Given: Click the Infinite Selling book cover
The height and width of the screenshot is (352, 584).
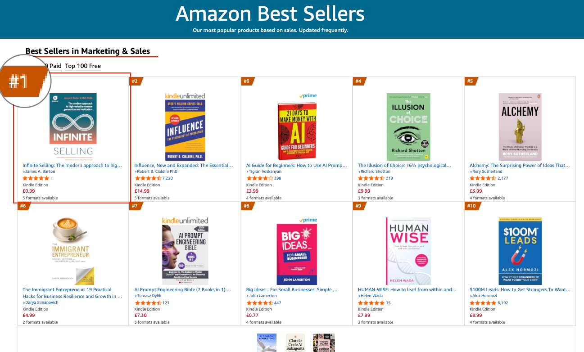Looking at the screenshot, I should point(73,126).
